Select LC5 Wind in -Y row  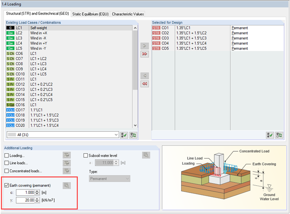[x=69, y=49]
